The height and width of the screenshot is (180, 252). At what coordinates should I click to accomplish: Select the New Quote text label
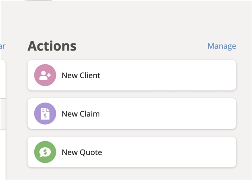pyautogui.click(x=82, y=152)
